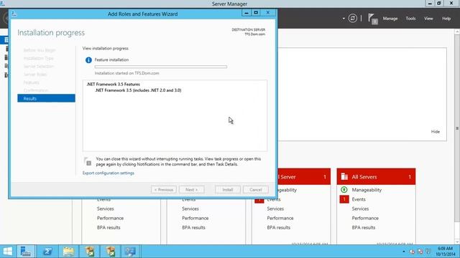The width and height of the screenshot is (460, 258).
Task: Click the first box-installer taskbar icon
Action: click(x=90, y=252)
